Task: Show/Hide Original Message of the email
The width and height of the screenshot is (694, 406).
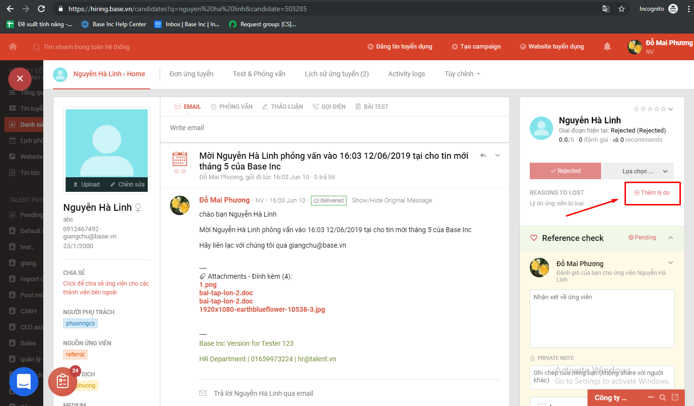Action: coord(392,201)
